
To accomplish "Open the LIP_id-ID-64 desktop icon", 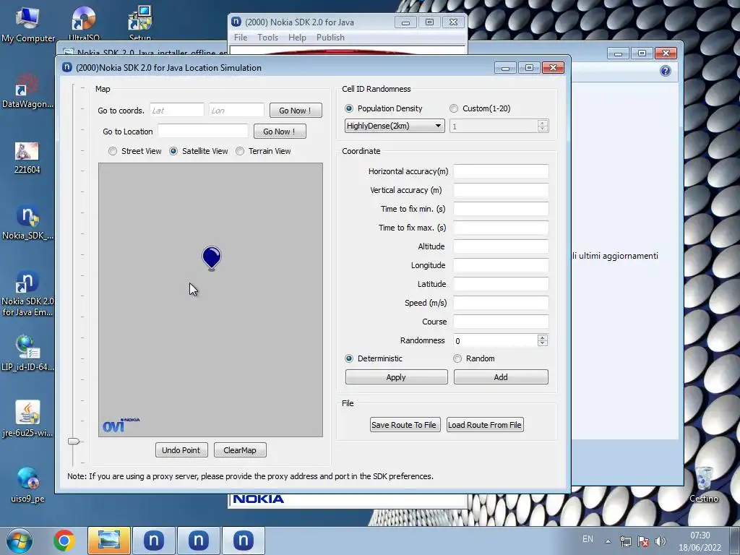I will [x=27, y=353].
